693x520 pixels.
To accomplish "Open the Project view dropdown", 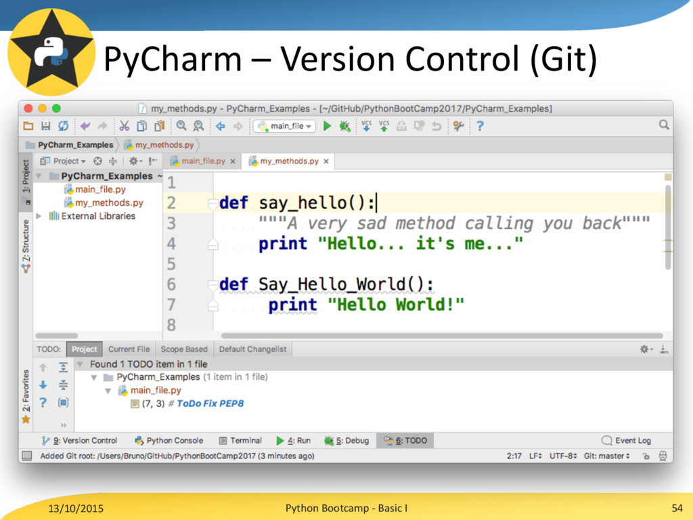I will (63, 161).
